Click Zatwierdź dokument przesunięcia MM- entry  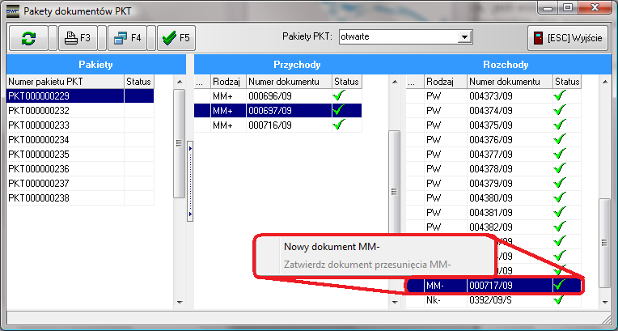pos(366,265)
